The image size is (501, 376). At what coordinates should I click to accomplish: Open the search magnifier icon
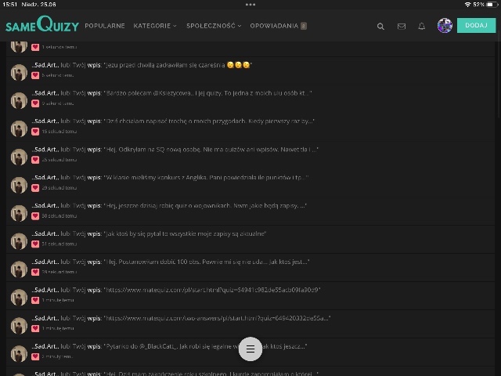(x=380, y=26)
